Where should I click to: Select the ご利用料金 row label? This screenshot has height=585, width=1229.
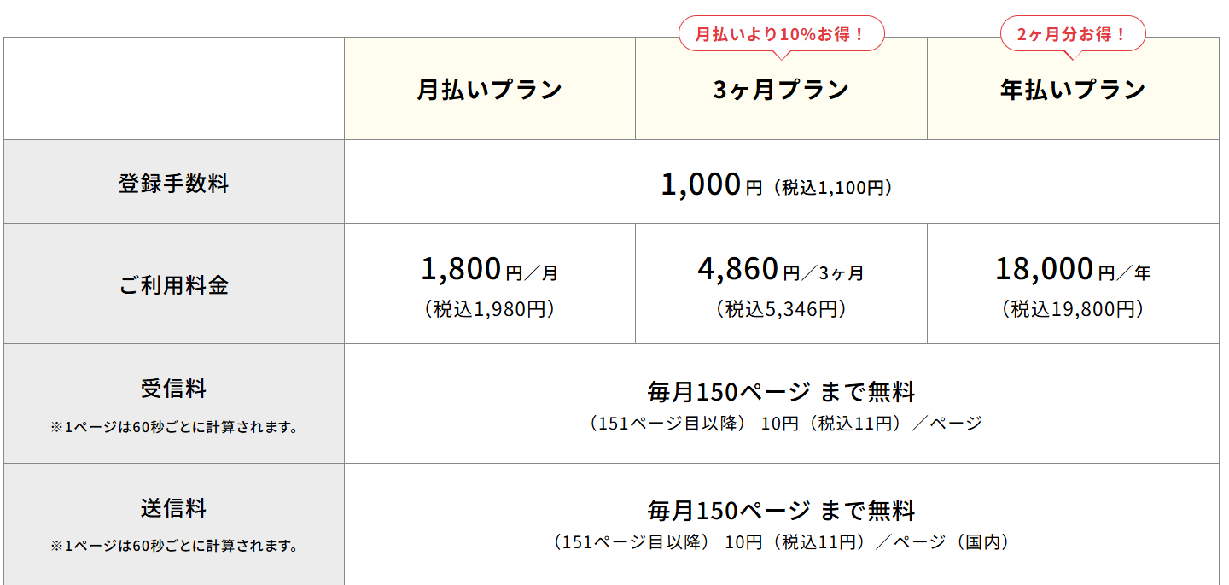(174, 285)
